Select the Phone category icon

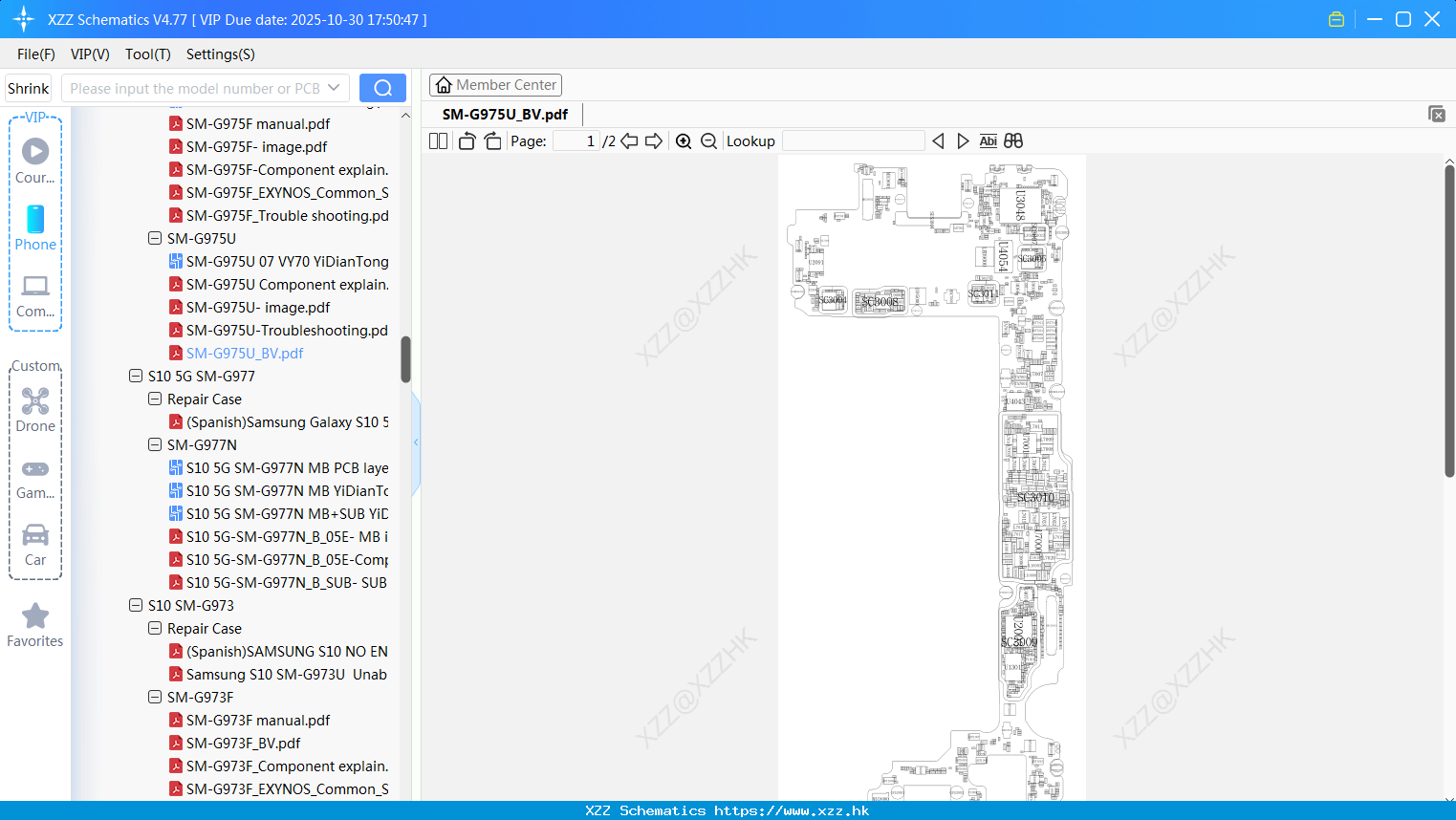[x=35, y=227]
